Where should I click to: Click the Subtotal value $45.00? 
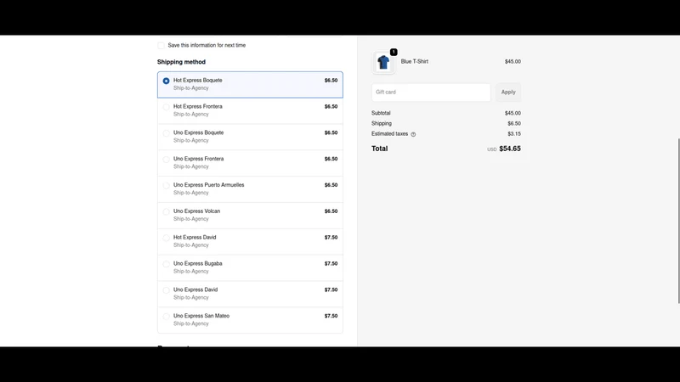point(513,113)
